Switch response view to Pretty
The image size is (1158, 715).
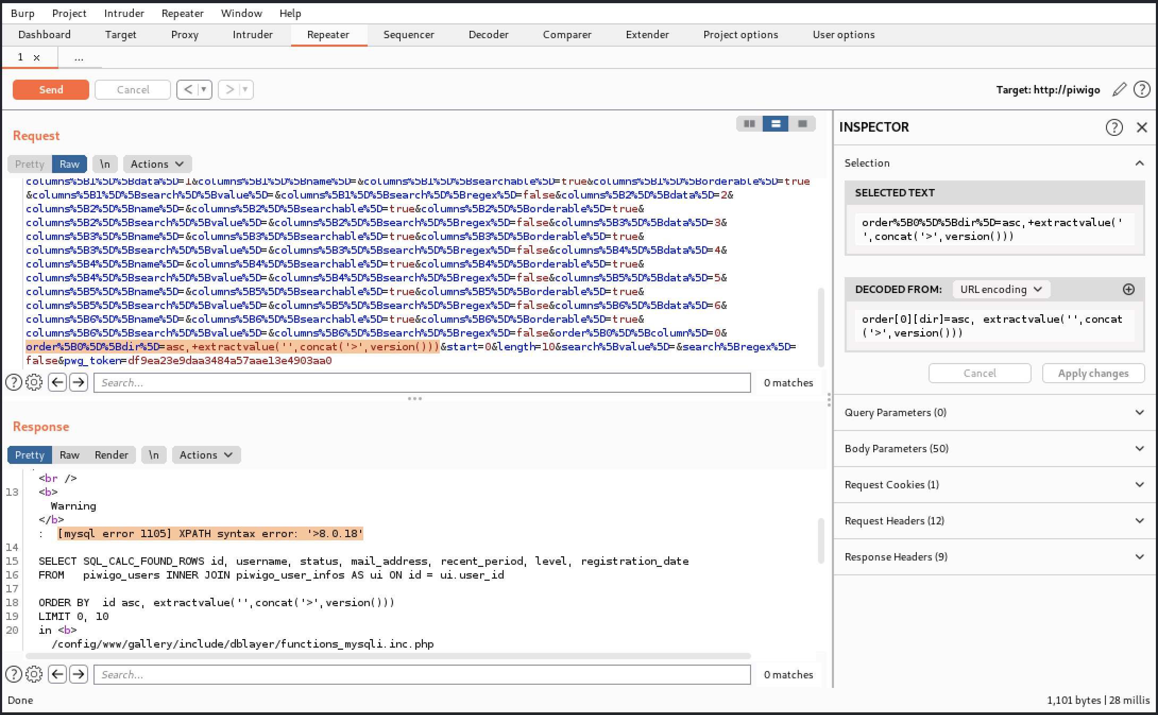[x=30, y=455]
